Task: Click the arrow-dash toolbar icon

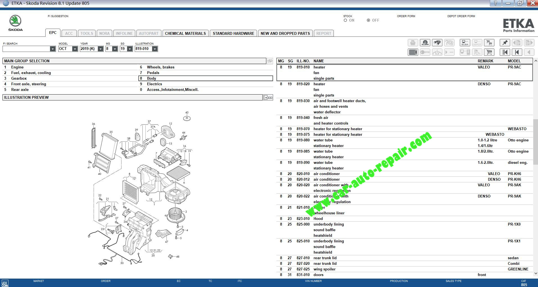Action: tap(449, 52)
